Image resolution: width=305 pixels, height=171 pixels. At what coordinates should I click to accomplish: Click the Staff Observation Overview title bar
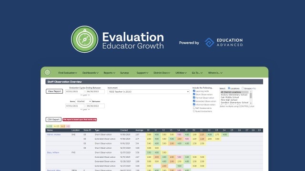[154, 82]
